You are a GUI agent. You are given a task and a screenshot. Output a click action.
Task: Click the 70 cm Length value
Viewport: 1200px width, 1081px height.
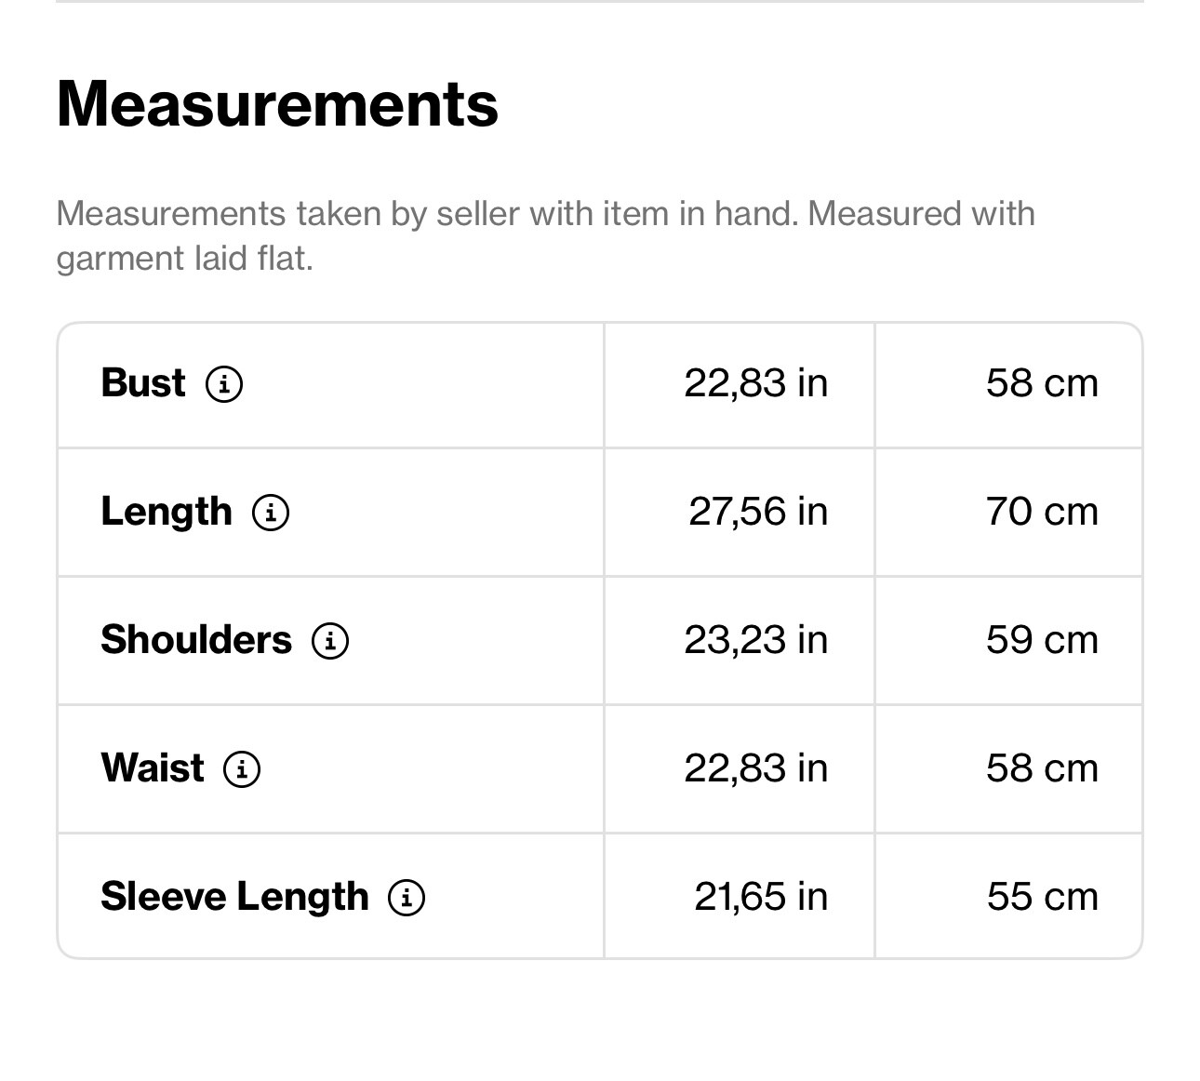click(x=1042, y=512)
